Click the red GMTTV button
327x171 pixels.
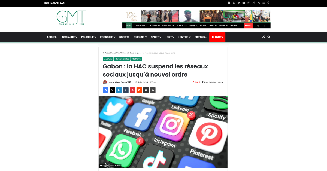217,37
